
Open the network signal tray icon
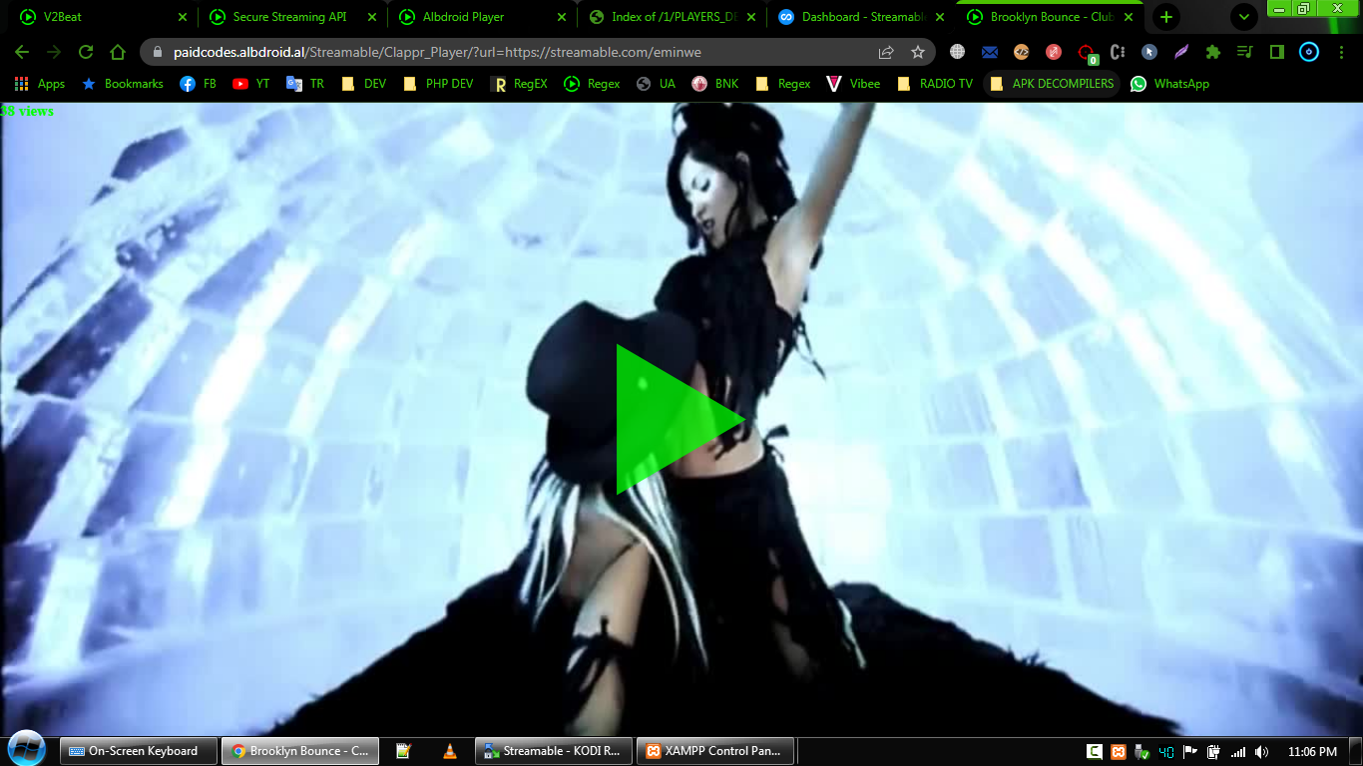pos(1238,751)
